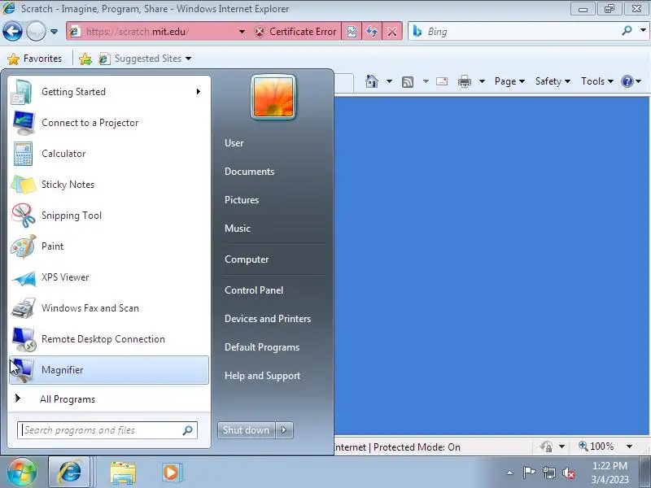Click the Remote Desktop Connection icon
651x488 pixels.
[x=24, y=339]
